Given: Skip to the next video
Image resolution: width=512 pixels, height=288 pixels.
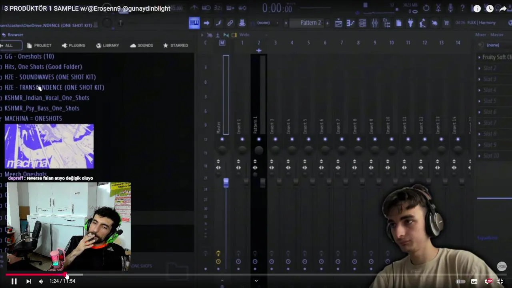Looking at the screenshot, I should pyautogui.click(x=28, y=281).
